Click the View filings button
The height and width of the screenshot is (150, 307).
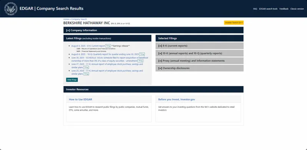pyautogui.click(x=72, y=80)
